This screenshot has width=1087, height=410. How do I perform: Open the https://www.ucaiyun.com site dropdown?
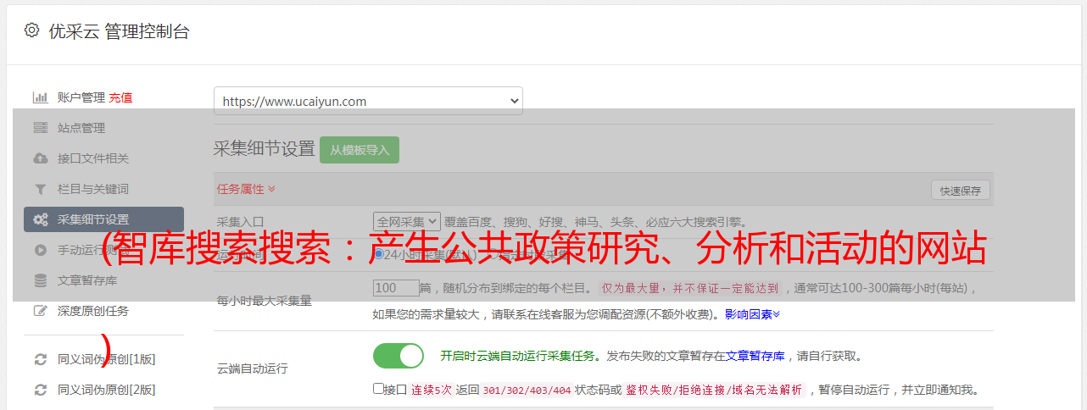click(368, 101)
